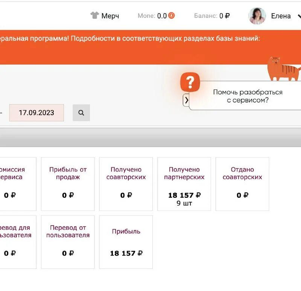Click the "Отдано соавторских" card
The width and height of the screenshot is (301, 291).
point(242,184)
